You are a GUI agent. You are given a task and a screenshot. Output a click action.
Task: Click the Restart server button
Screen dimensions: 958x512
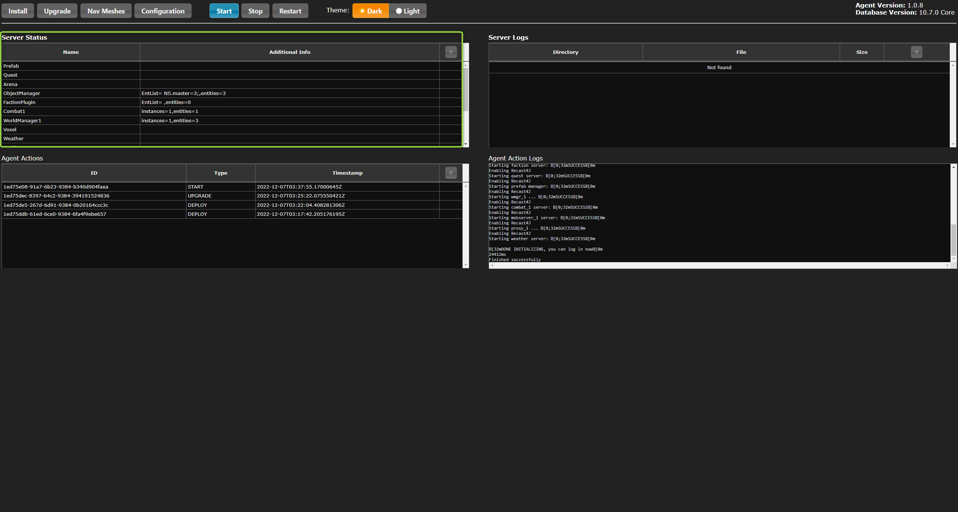[x=290, y=11]
